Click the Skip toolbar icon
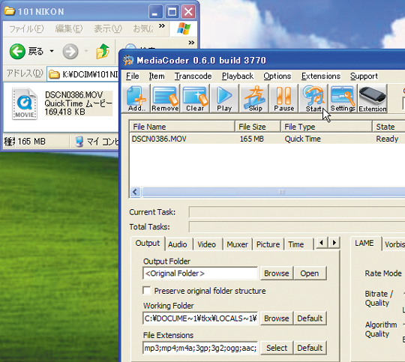The width and height of the screenshot is (405, 362). tap(254, 98)
